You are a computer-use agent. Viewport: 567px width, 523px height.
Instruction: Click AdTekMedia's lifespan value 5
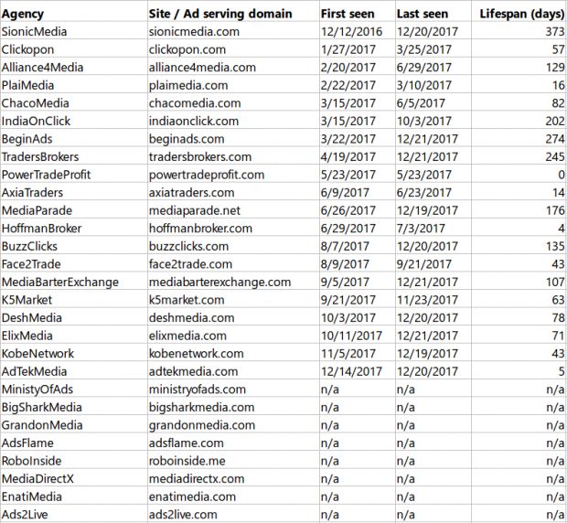click(519, 371)
